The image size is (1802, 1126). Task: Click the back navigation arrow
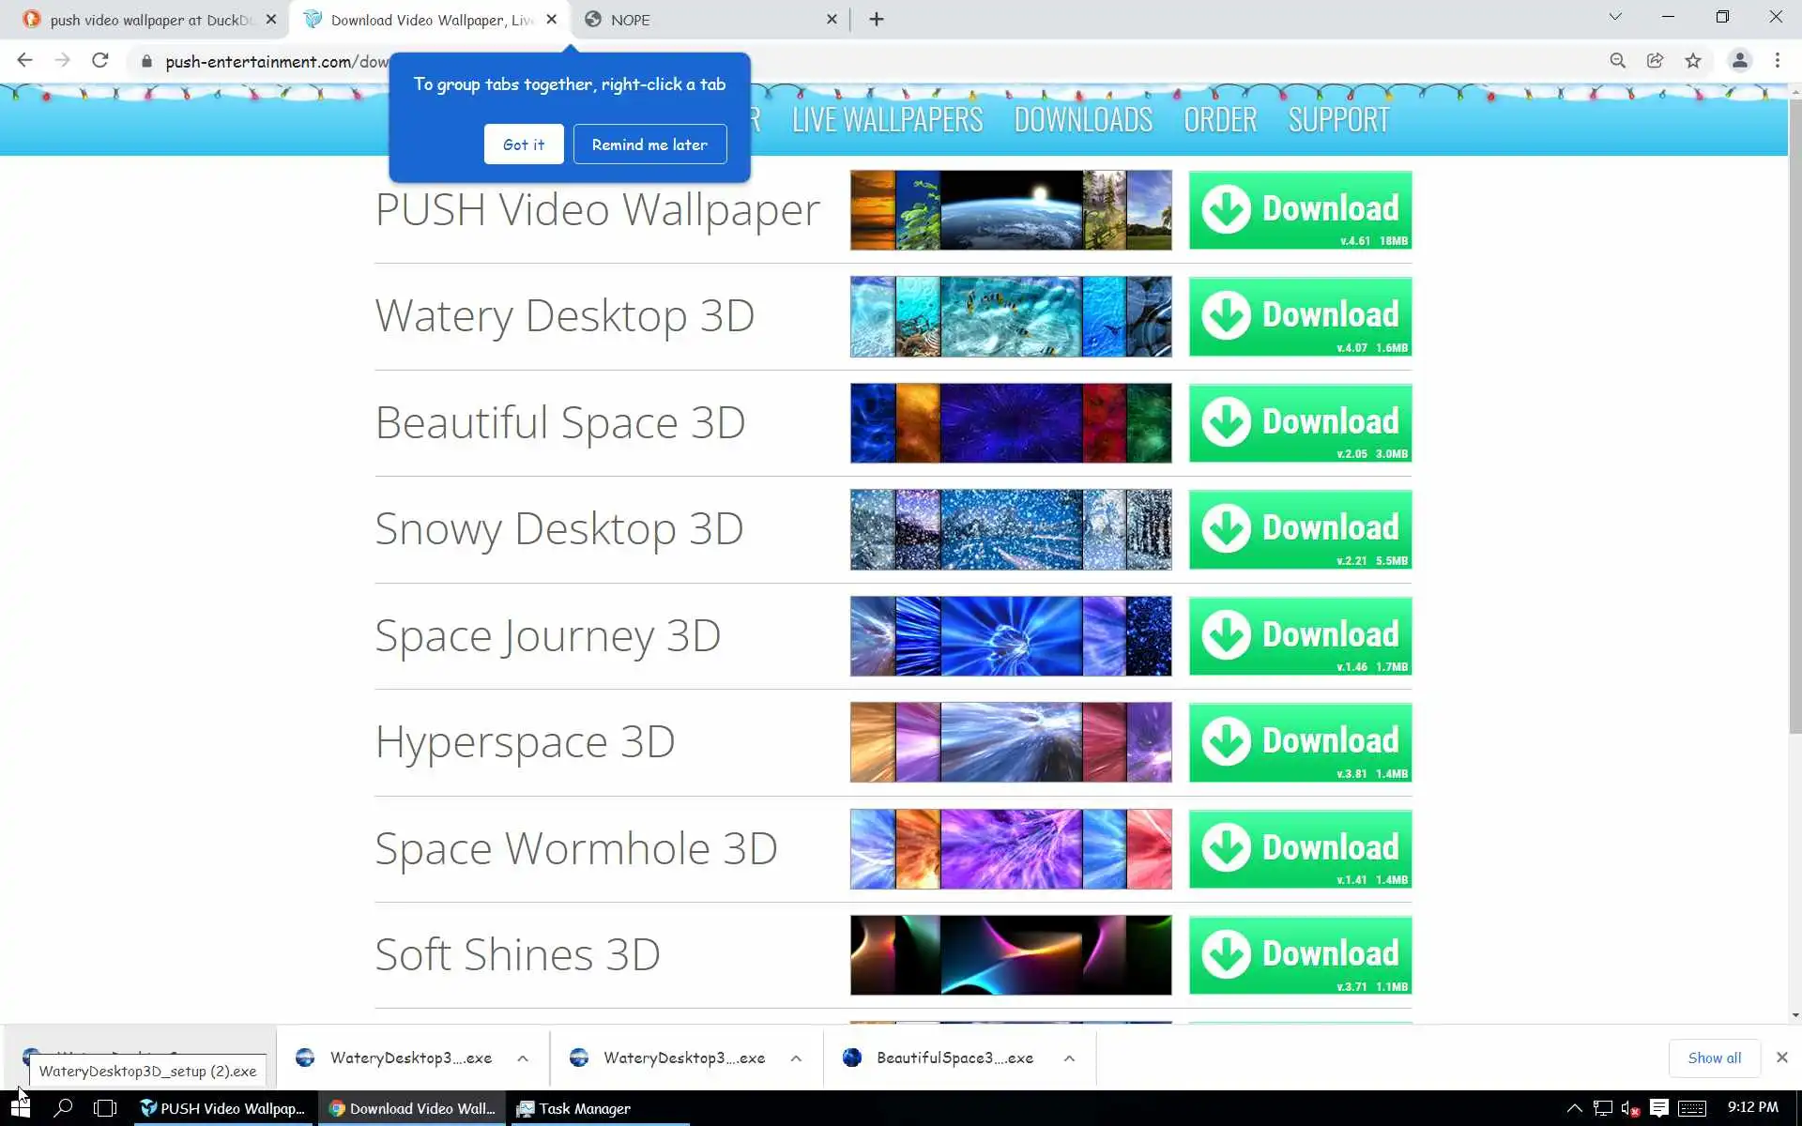click(x=25, y=61)
